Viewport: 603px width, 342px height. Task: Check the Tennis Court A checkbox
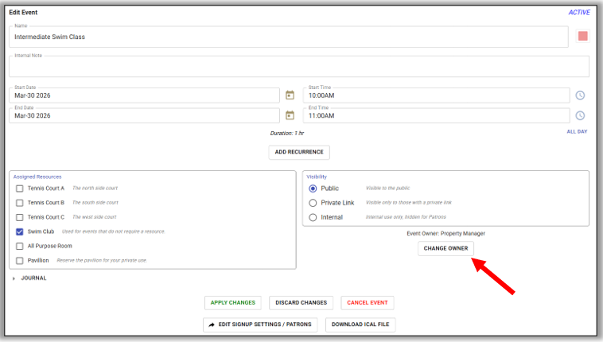[20, 188]
